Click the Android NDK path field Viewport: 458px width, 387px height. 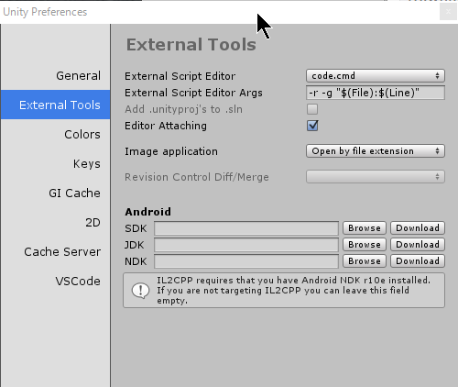pos(246,261)
